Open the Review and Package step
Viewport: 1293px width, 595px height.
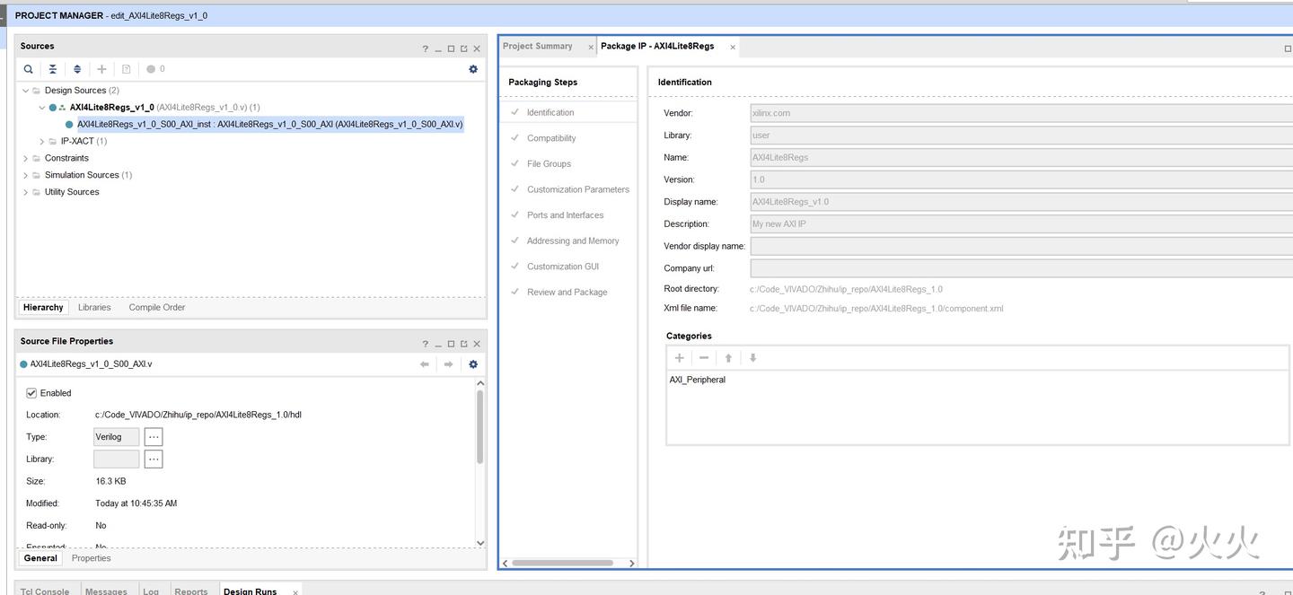567,293
